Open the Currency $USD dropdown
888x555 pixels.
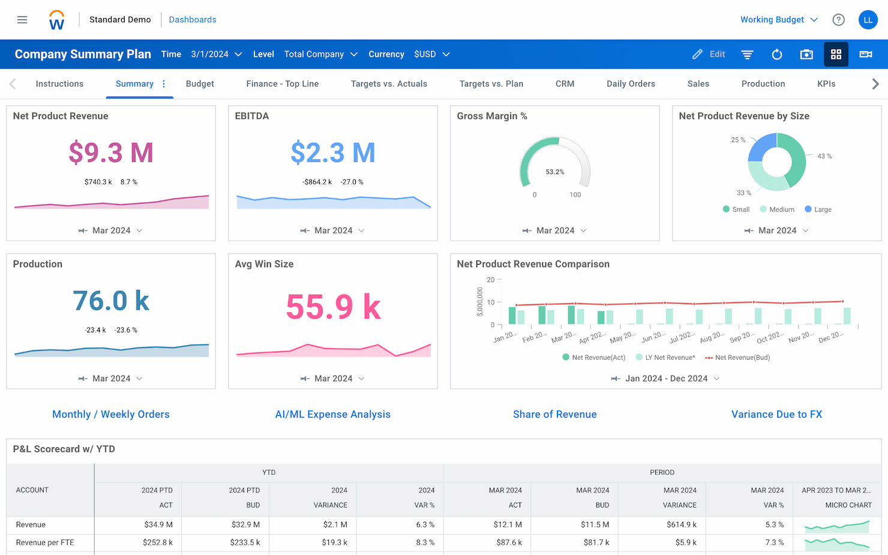click(432, 55)
